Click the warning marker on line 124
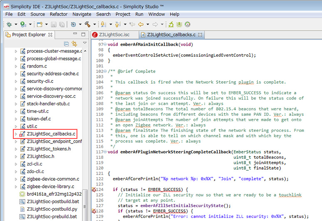322x221 pixels. 94,189
